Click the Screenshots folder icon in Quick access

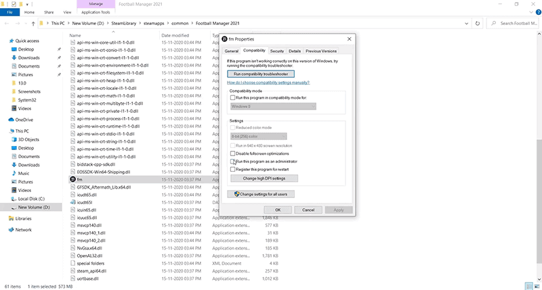click(x=14, y=91)
